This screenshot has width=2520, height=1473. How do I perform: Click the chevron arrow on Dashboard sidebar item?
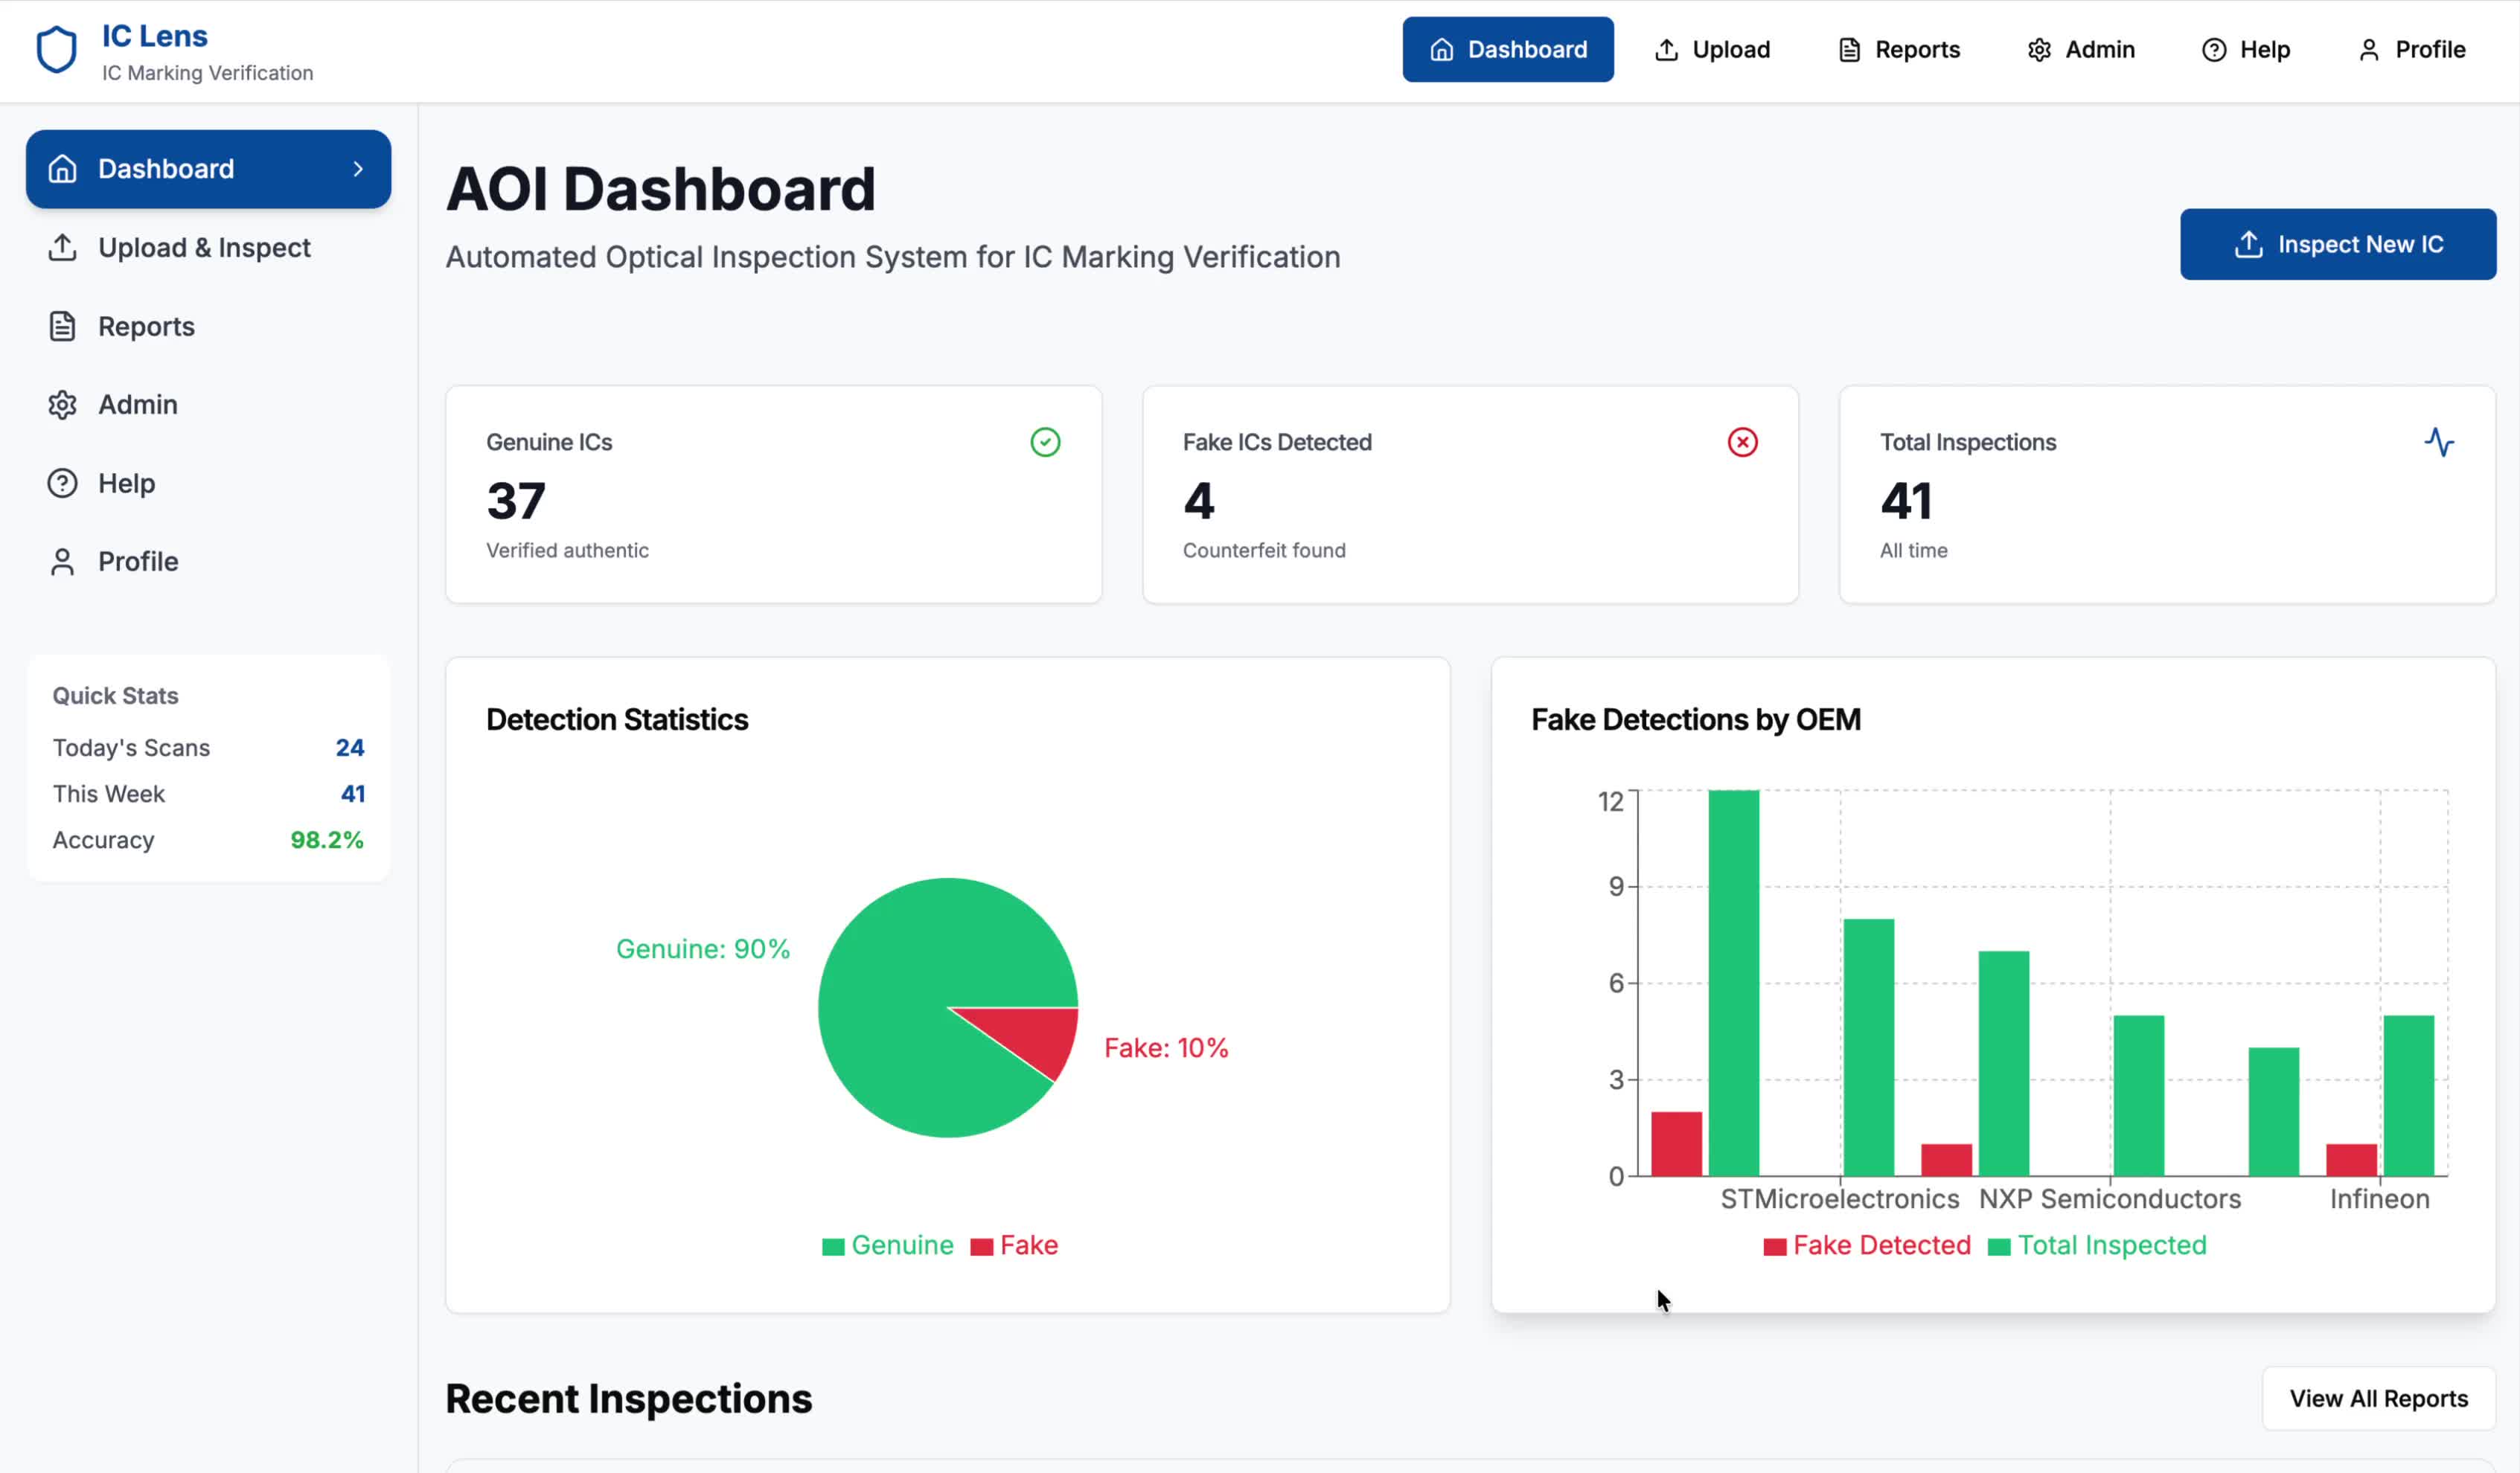pyautogui.click(x=358, y=169)
